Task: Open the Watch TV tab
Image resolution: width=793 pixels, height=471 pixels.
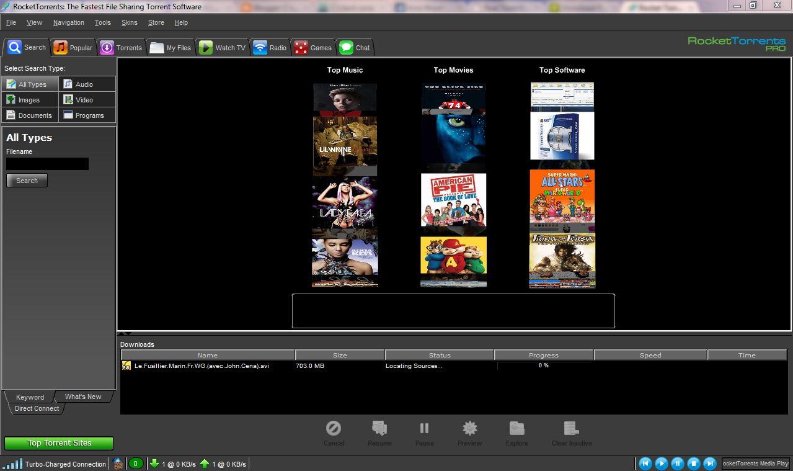Action: click(x=222, y=48)
